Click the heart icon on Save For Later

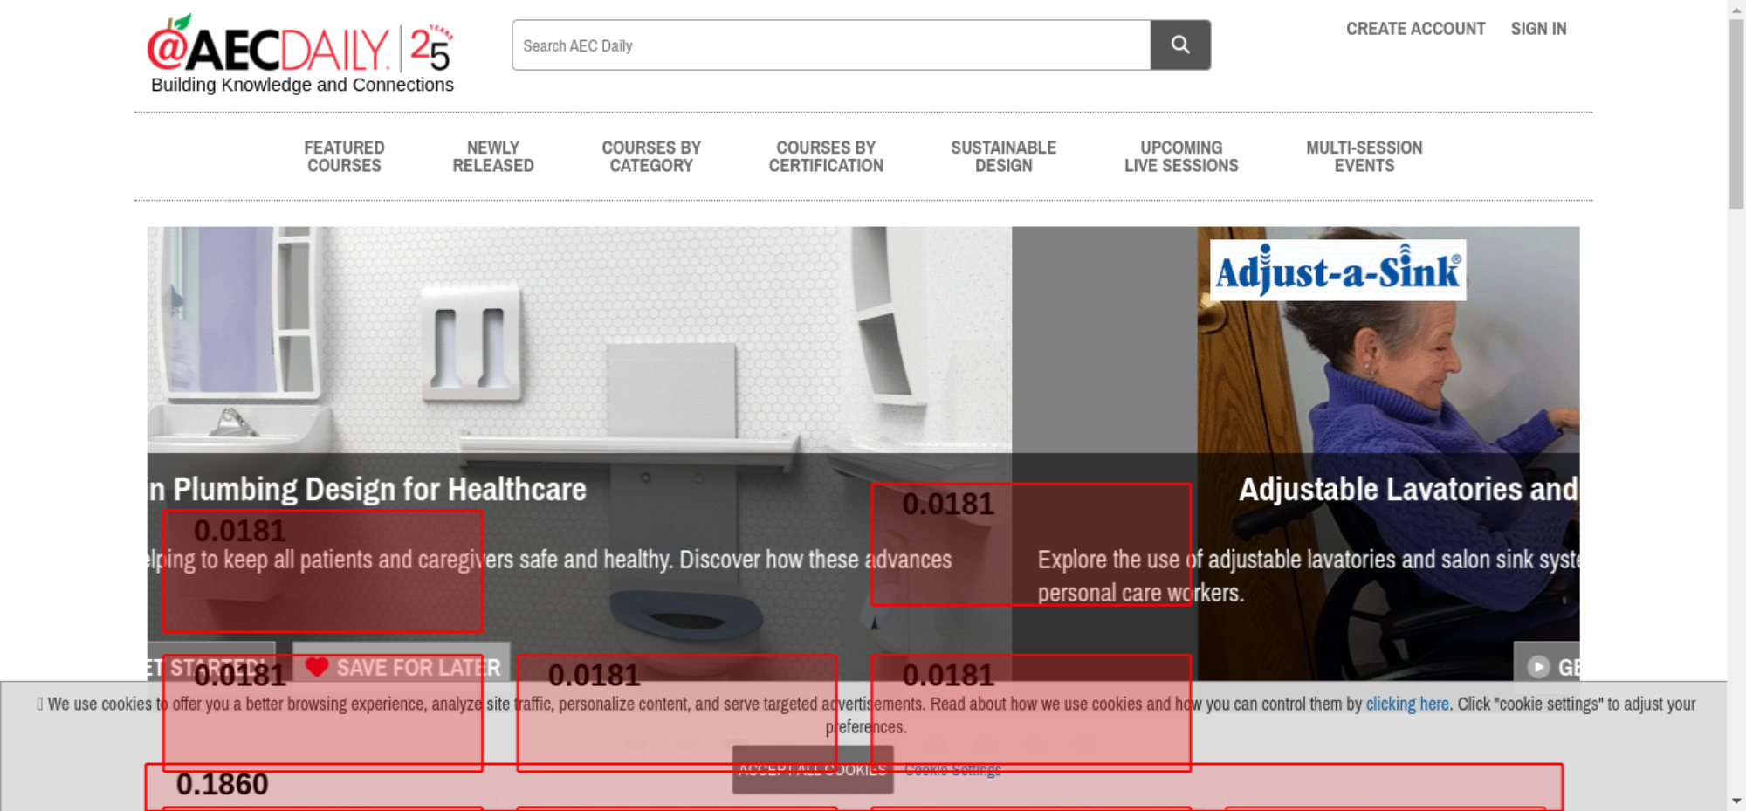(x=317, y=667)
